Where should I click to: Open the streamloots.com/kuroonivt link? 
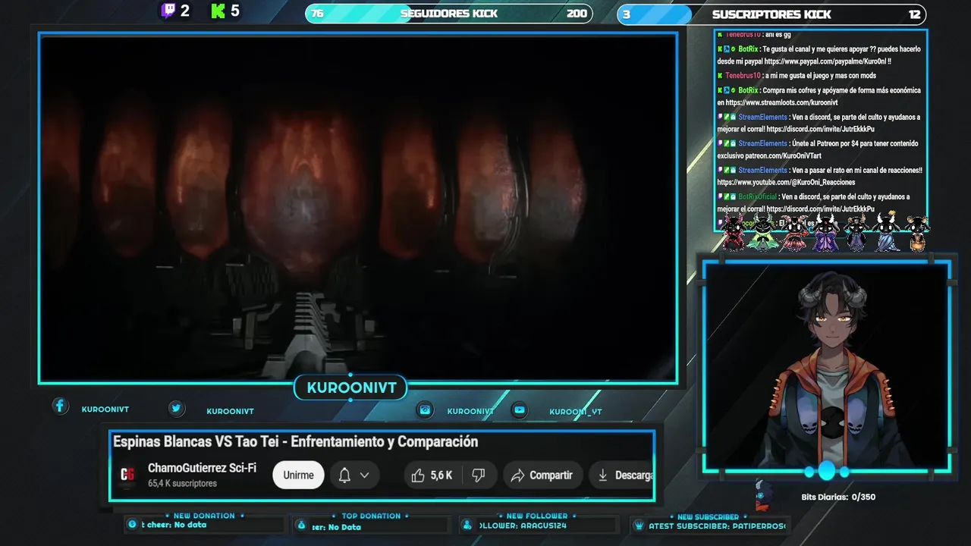[x=781, y=102]
